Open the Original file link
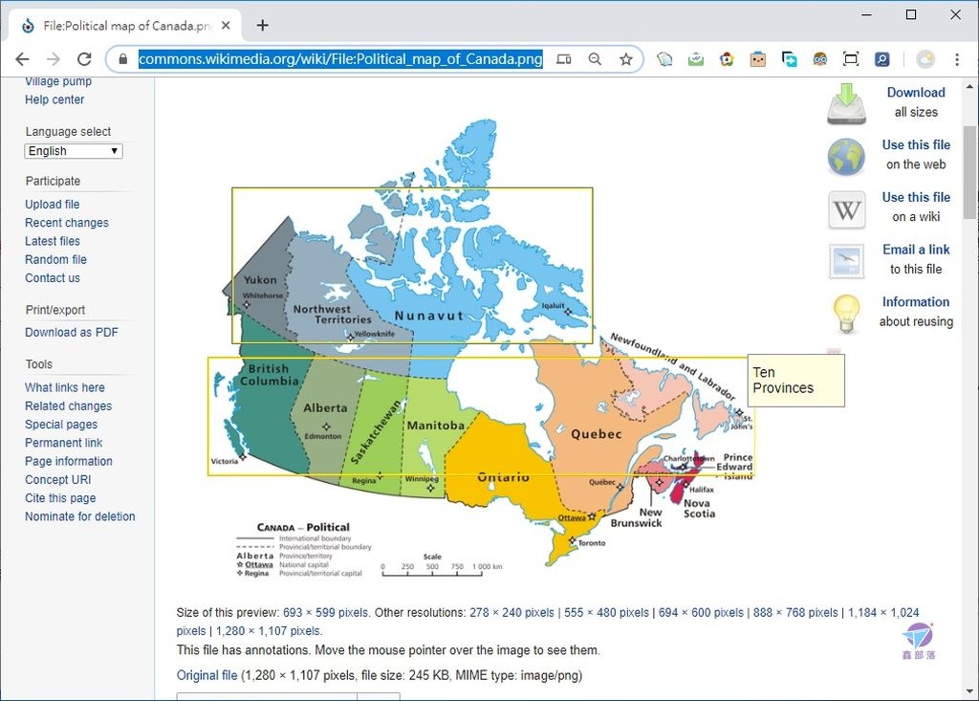Viewport: 979px width, 701px height. click(207, 675)
